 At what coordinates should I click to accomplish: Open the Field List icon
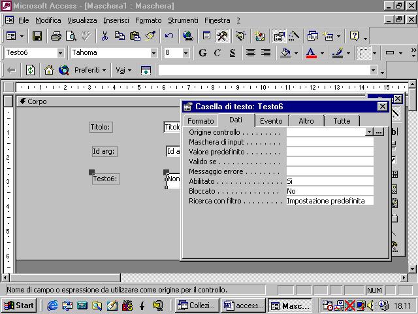pyautogui.click(x=206, y=36)
